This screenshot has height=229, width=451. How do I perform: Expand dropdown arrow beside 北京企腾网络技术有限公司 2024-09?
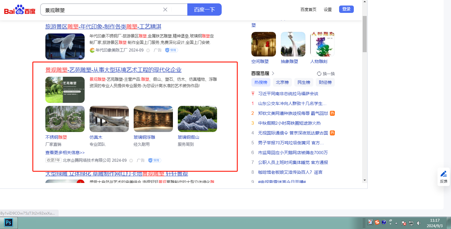pos(131,161)
